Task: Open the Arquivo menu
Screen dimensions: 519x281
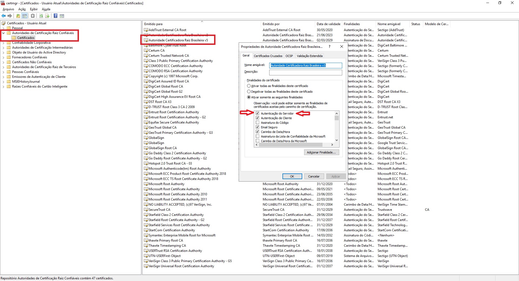Action: pyautogui.click(x=8, y=9)
